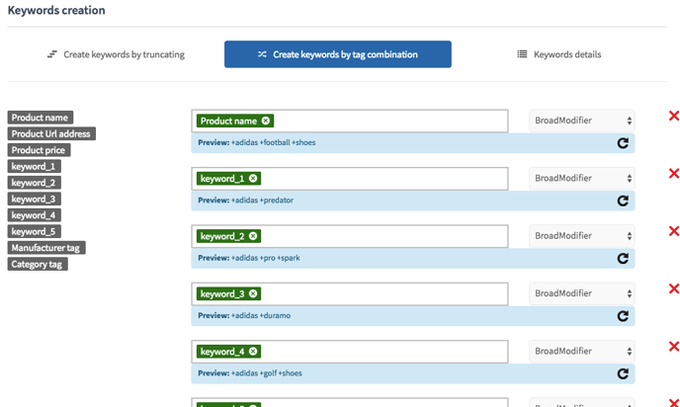Image resolution: width=680 pixels, height=407 pixels.
Task: Remove the keyword_3 tag chip
Action: pos(253,293)
